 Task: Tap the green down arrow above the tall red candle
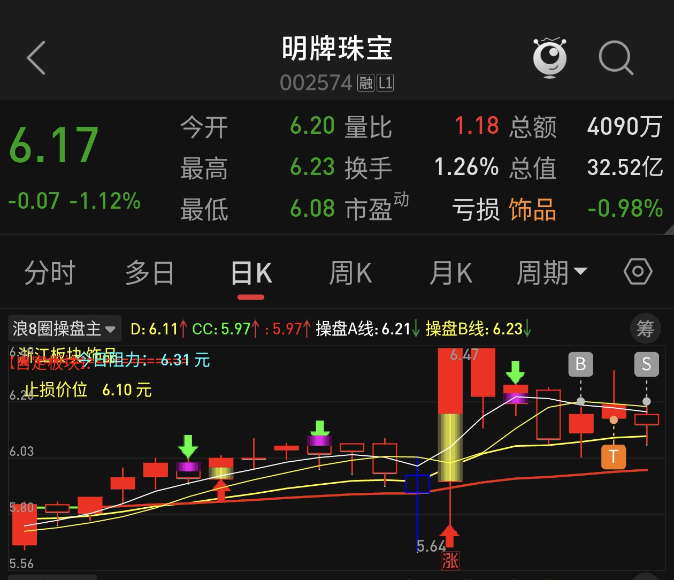[516, 373]
